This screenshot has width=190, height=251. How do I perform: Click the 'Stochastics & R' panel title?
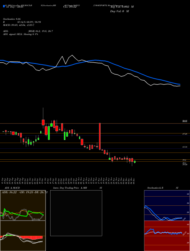[155, 188]
